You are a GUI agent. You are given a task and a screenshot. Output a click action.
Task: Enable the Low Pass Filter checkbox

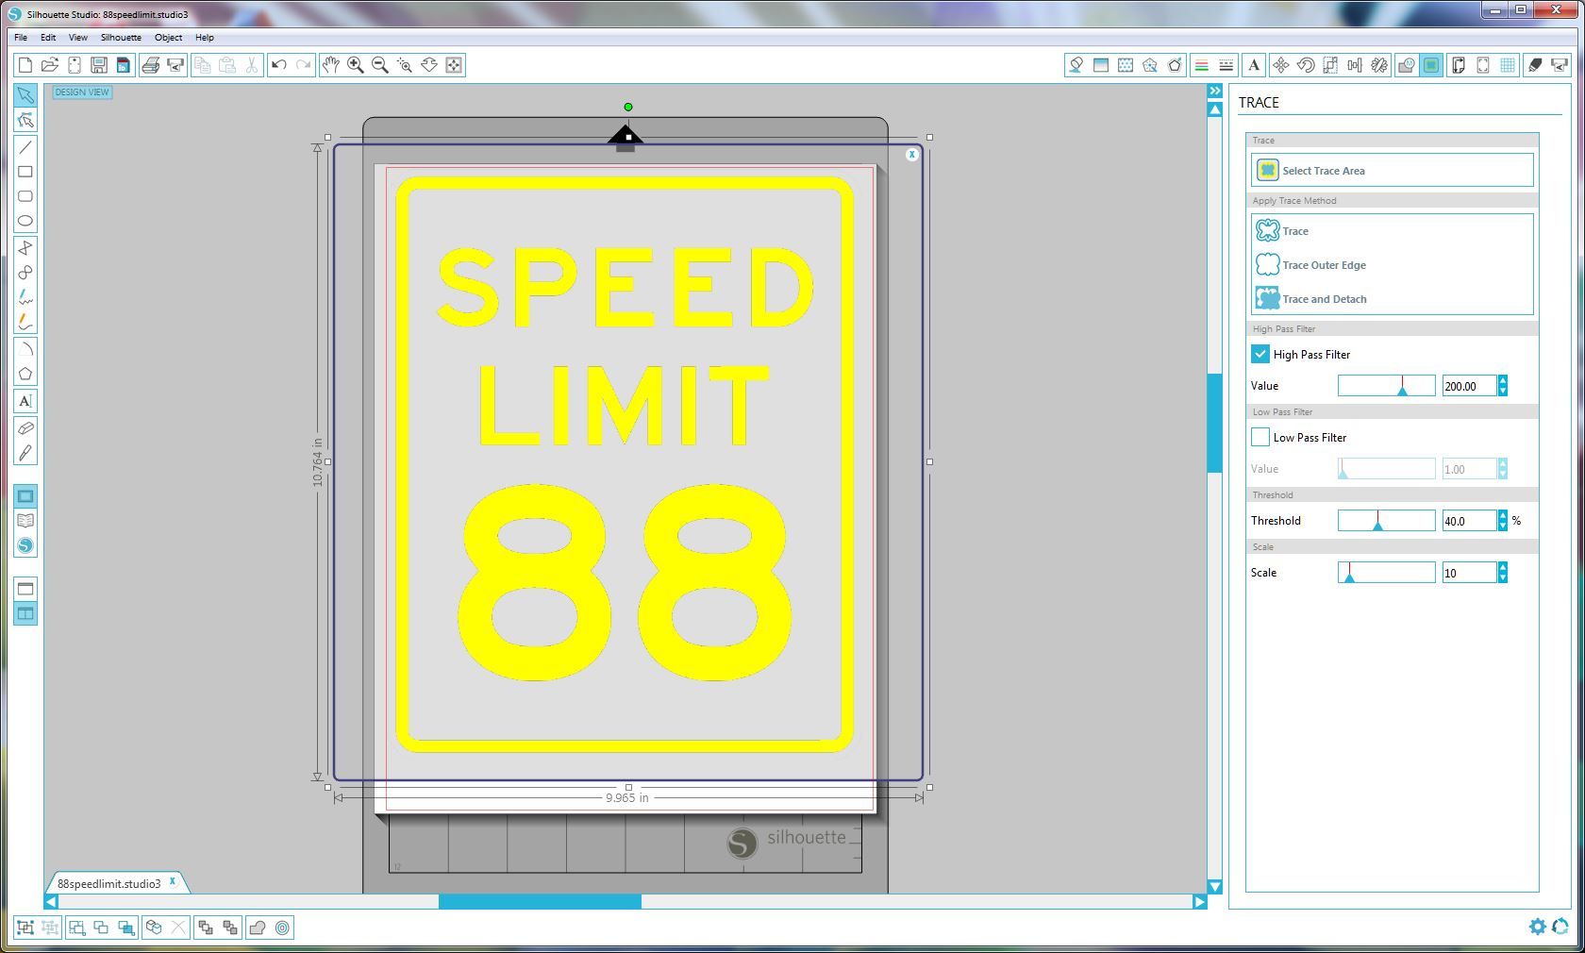point(1260,437)
